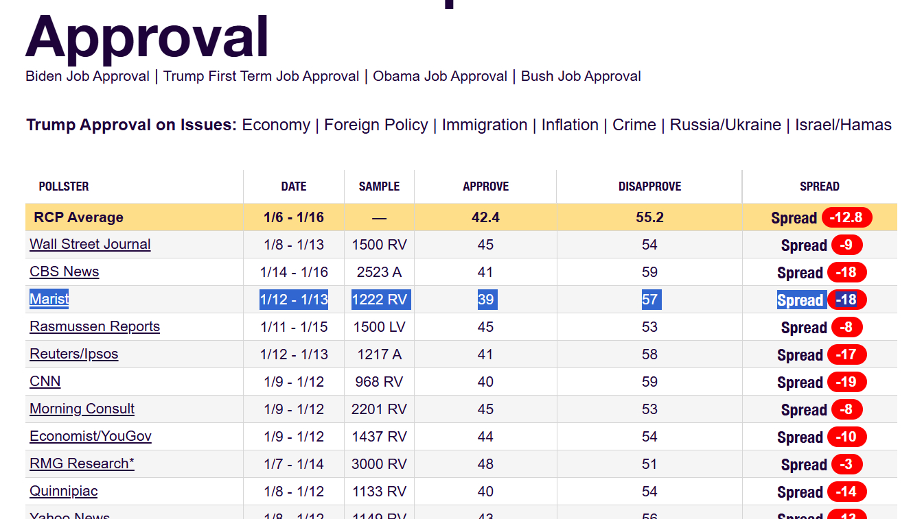Go to Obama Job Approval page
The image size is (911, 519).
(x=440, y=76)
